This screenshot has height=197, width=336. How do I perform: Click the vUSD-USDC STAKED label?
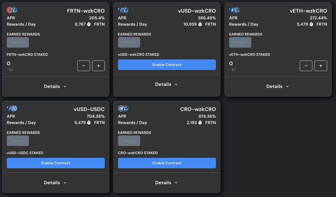pyautogui.click(x=25, y=153)
